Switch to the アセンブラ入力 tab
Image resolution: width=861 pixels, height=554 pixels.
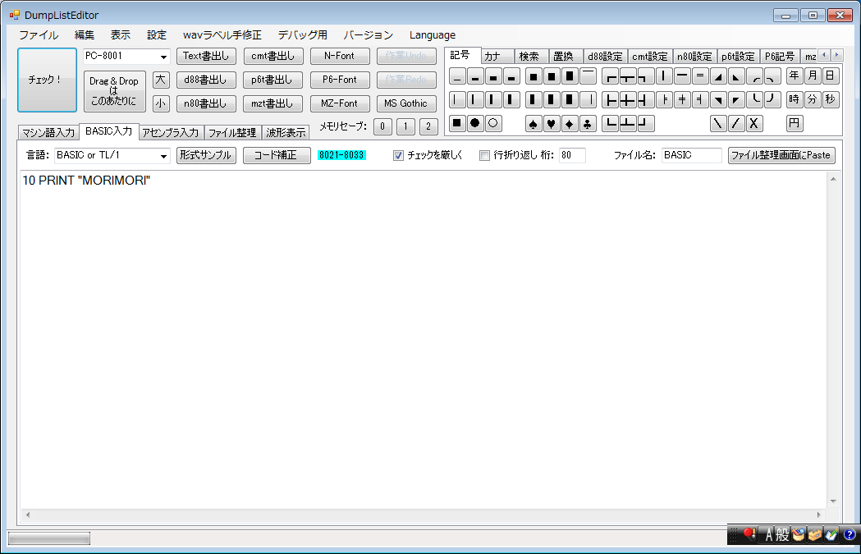pos(170,132)
